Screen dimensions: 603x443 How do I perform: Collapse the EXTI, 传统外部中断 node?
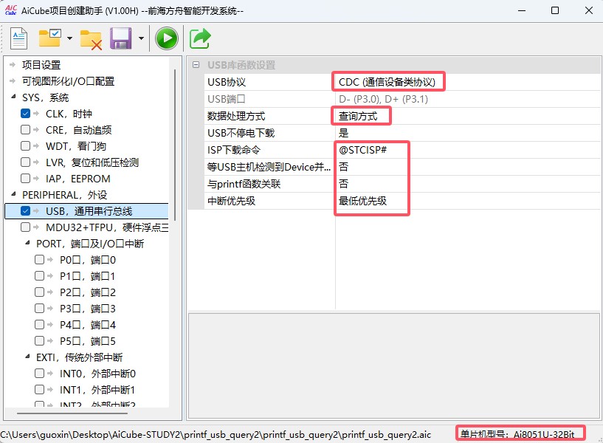click(x=28, y=357)
